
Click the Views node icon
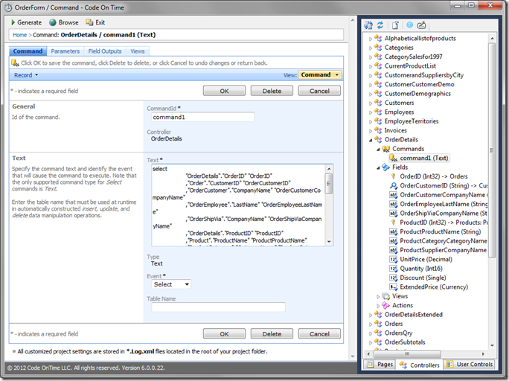click(386, 296)
